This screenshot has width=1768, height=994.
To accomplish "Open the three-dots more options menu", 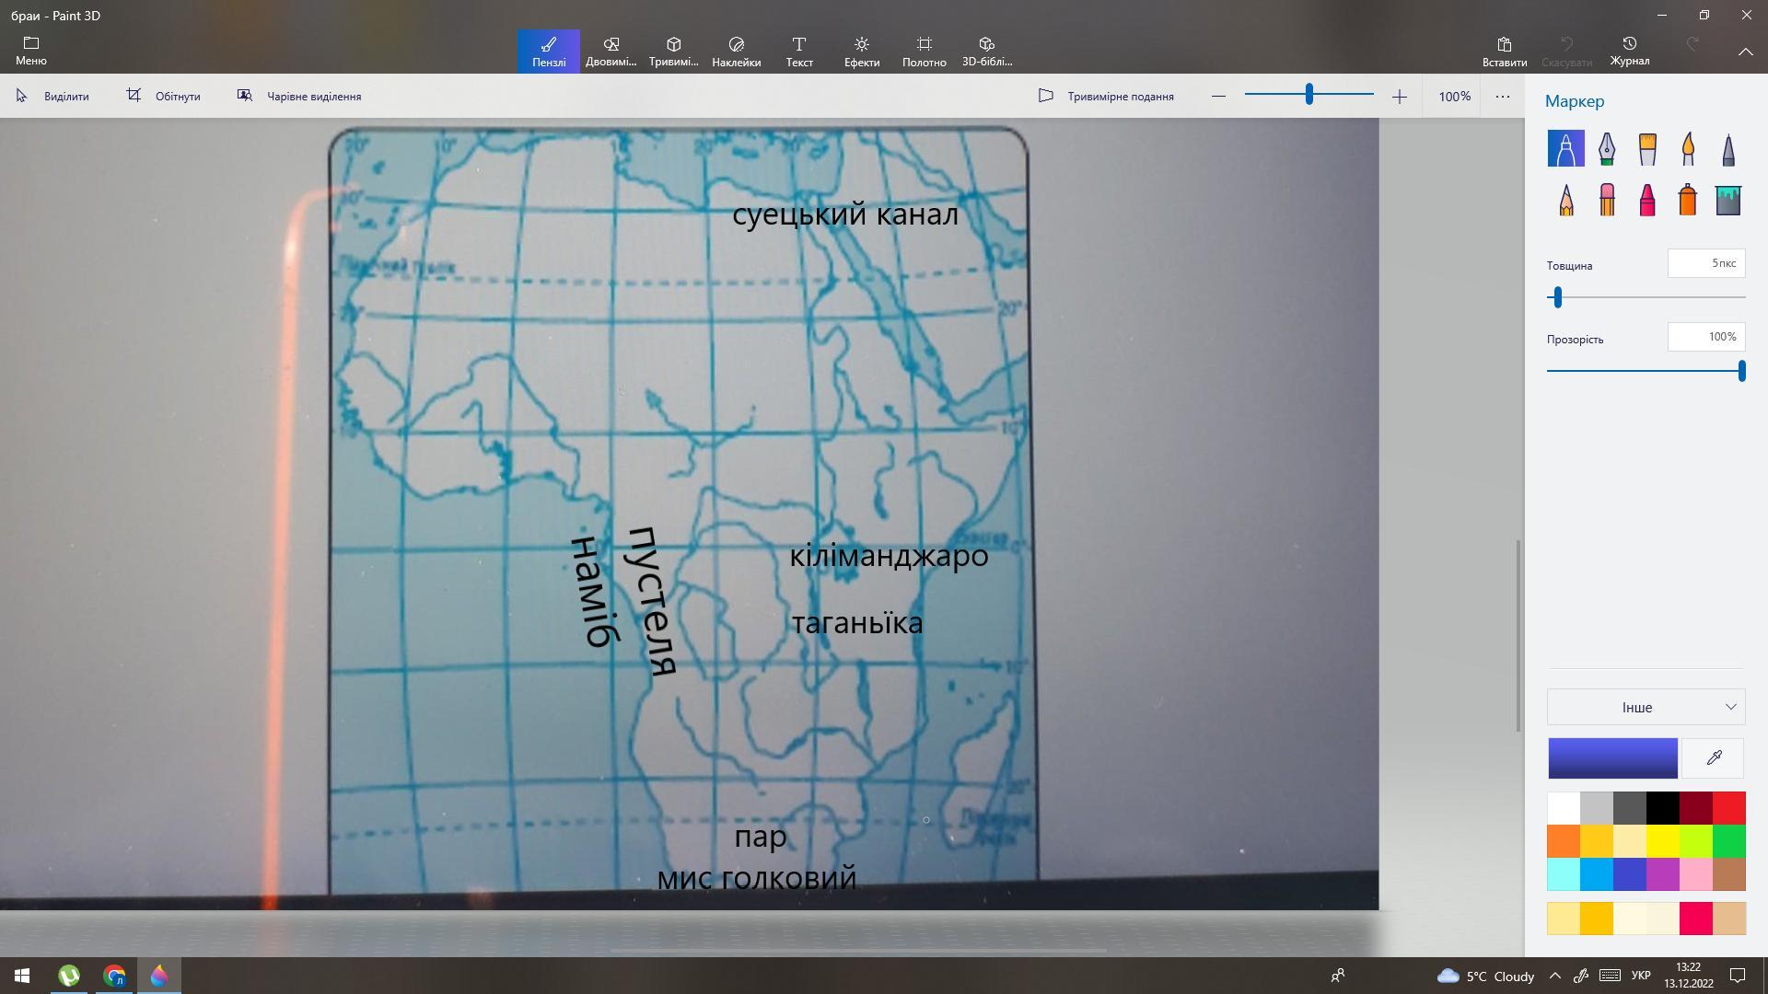I will point(1502,97).
